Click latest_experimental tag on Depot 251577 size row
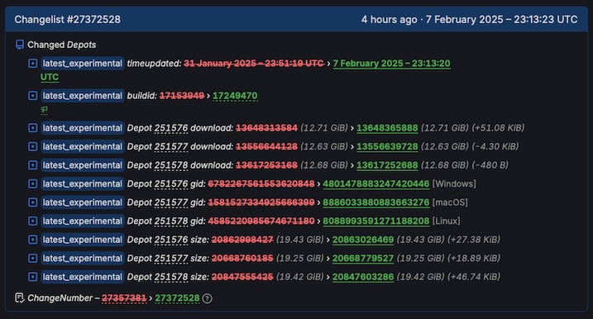593x319 pixels. 83,258
